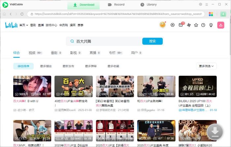Sort results by 最新发布
The width and height of the screenshot is (231, 147).
coord(68,66)
